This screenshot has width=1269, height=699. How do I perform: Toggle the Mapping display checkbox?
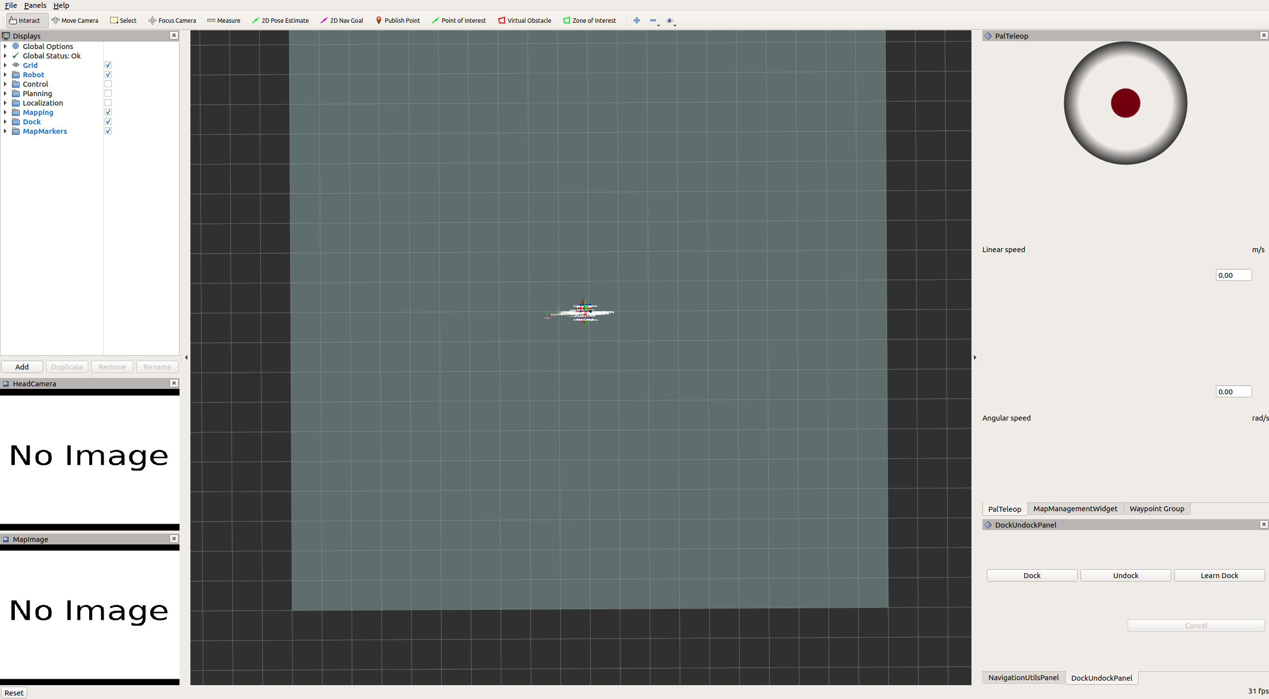(x=108, y=112)
